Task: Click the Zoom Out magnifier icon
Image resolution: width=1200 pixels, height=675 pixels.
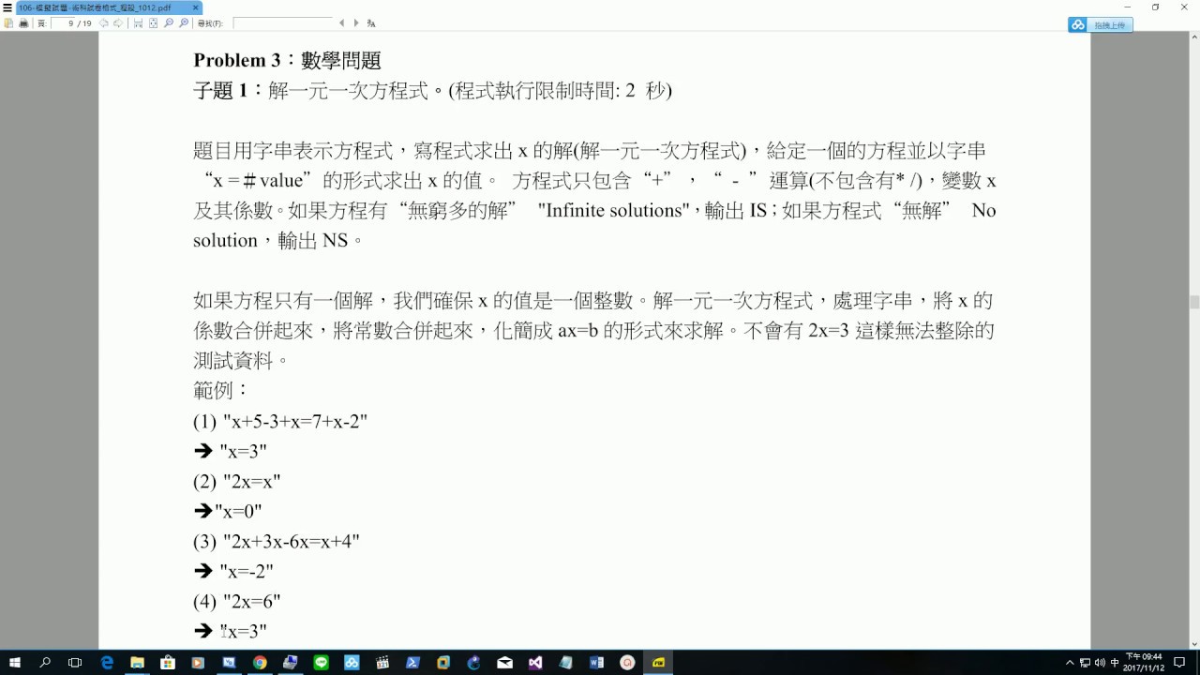Action: coord(169,23)
